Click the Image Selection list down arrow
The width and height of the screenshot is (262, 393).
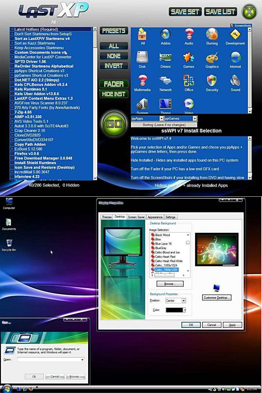[x=188, y=271]
